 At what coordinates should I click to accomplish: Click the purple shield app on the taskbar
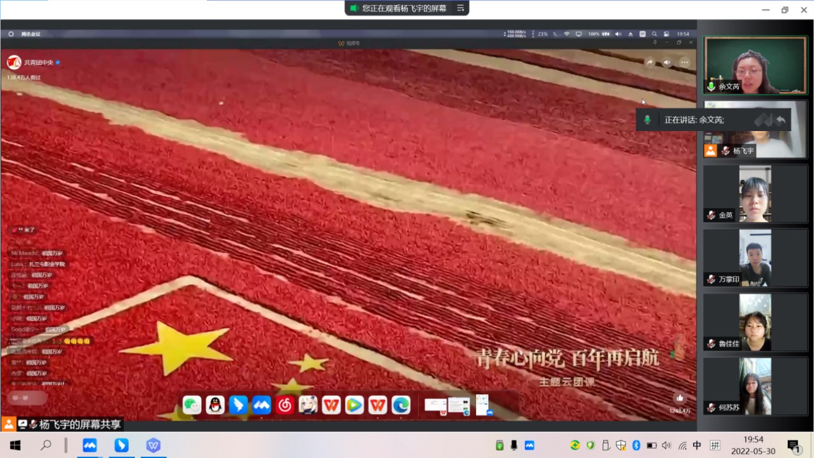153,445
